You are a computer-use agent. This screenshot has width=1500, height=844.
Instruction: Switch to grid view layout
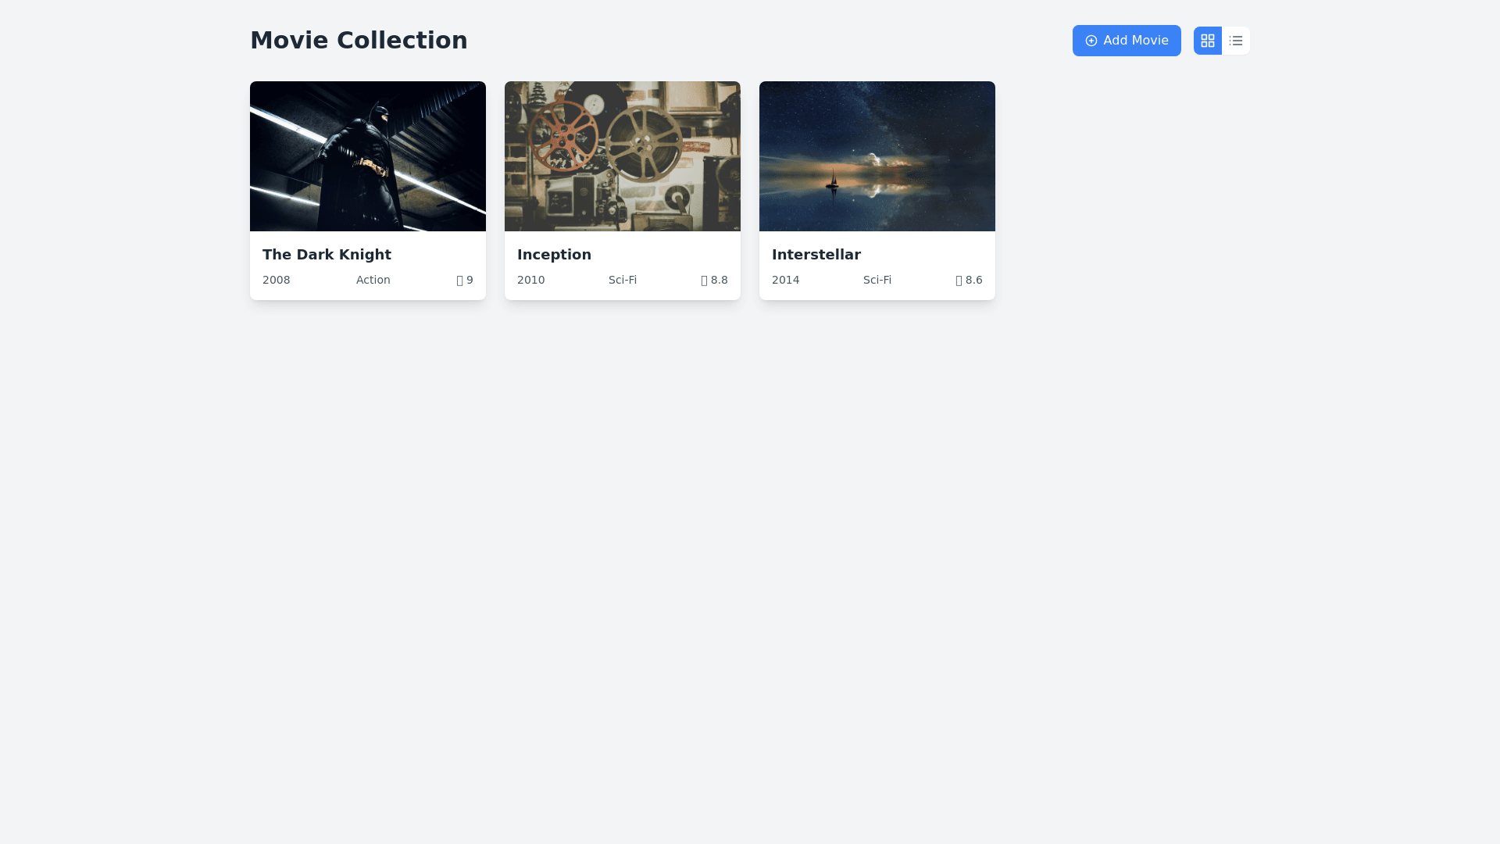click(1207, 41)
